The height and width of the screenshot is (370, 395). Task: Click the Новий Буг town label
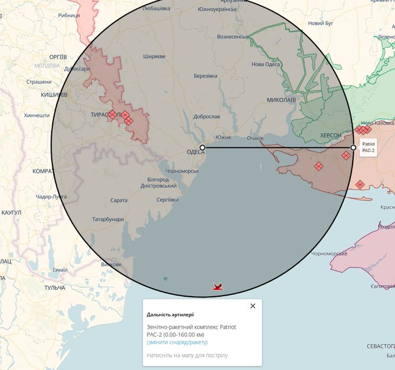tap(321, 23)
